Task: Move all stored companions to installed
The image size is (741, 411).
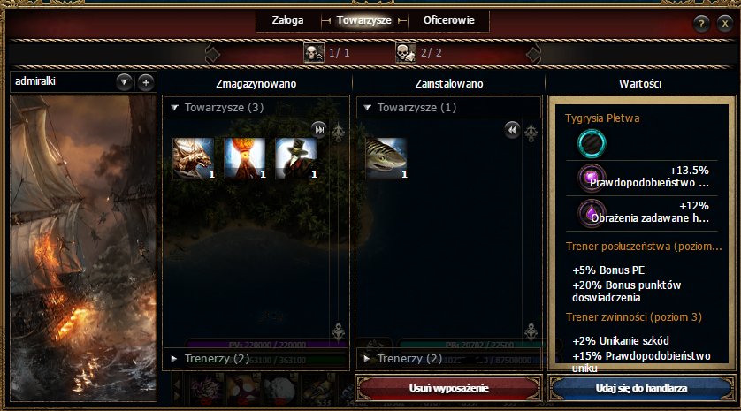Action: (319, 129)
